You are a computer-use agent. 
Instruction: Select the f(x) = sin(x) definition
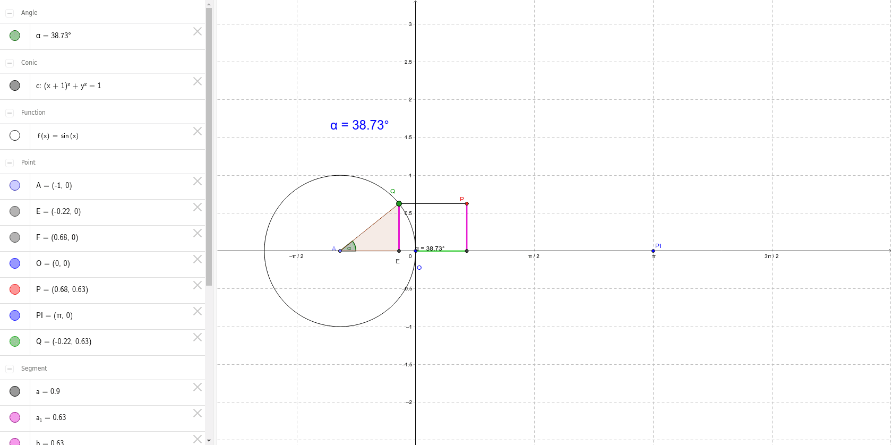(x=58, y=136)
